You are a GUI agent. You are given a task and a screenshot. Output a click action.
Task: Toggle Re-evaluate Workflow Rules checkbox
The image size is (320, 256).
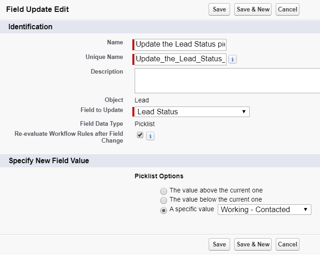tap(140, 135)
